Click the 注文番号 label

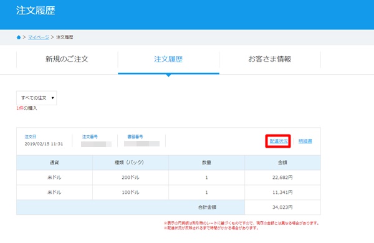(90, 136)
